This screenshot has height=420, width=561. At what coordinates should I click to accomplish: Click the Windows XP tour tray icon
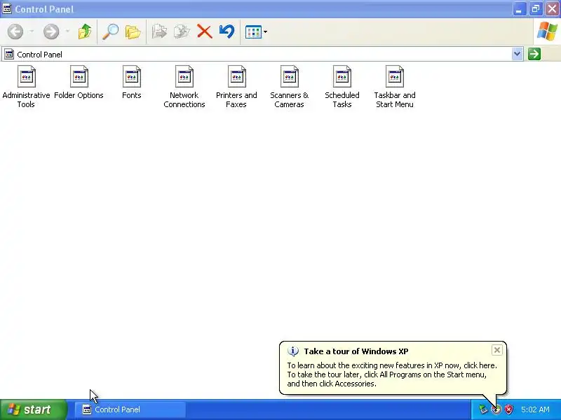496,409
